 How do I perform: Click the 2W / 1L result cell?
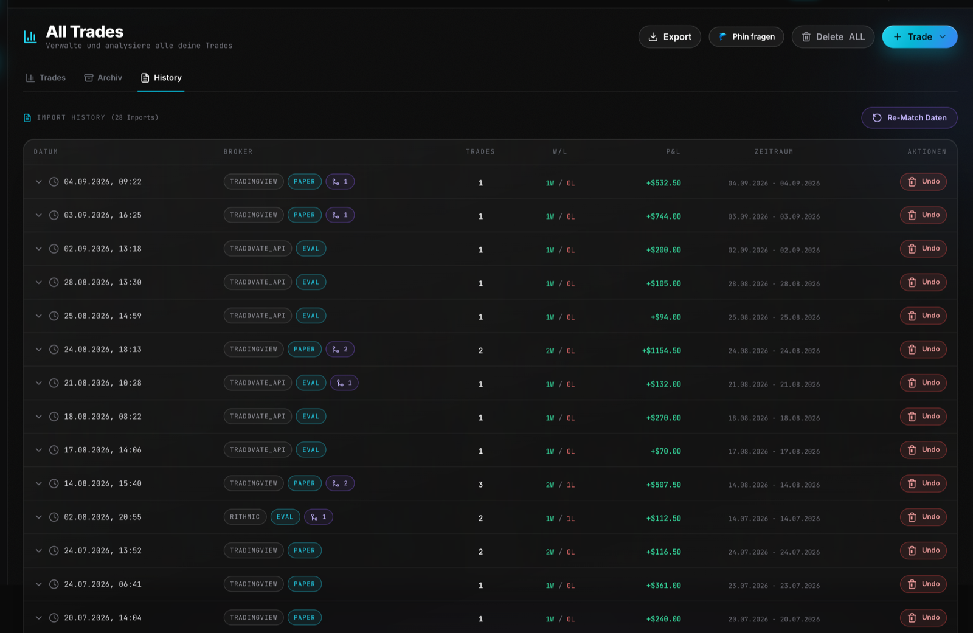[560, 485]
